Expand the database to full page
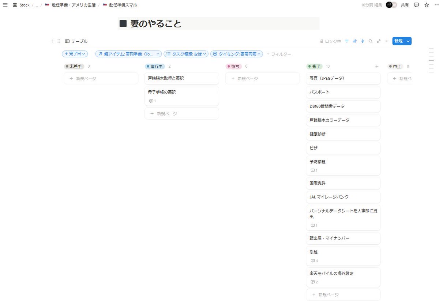Image resolution: width=439 pixels, height=305 pixels. pos(379,41)
